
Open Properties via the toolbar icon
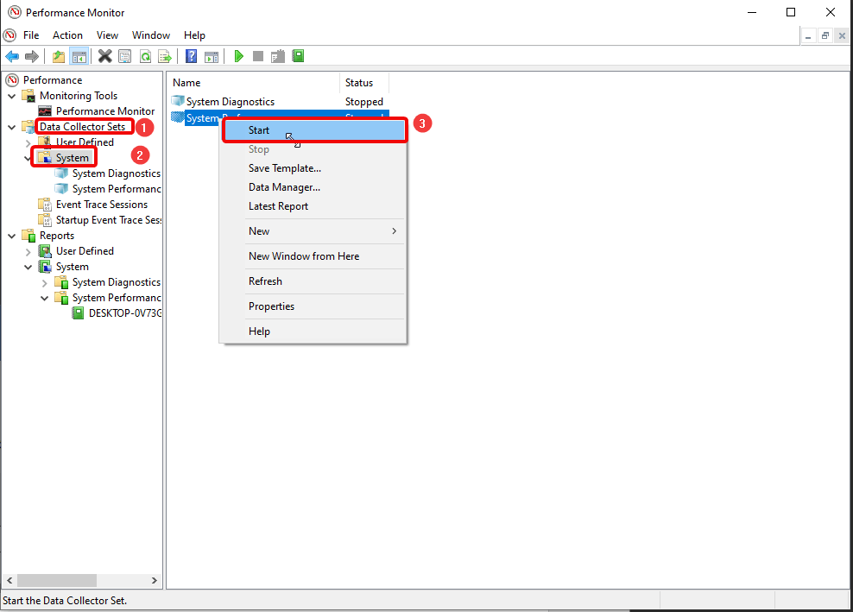tap(125, 55)
